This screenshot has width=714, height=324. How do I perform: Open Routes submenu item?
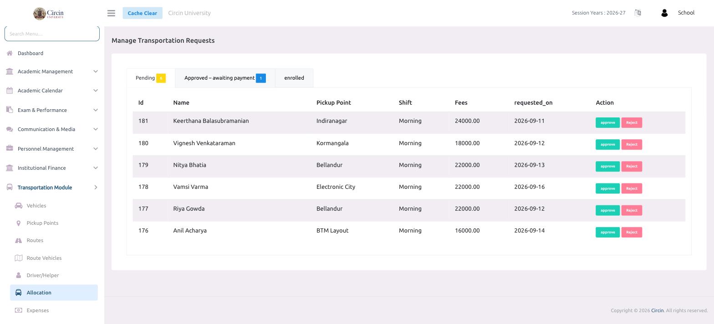(35, 240)
